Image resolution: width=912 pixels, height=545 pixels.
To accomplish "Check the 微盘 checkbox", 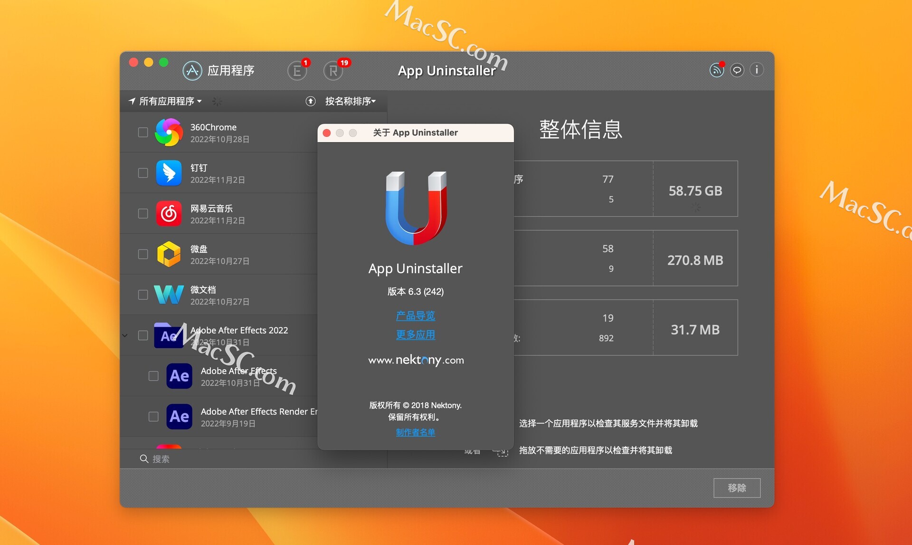I will (x=143, y=254).
